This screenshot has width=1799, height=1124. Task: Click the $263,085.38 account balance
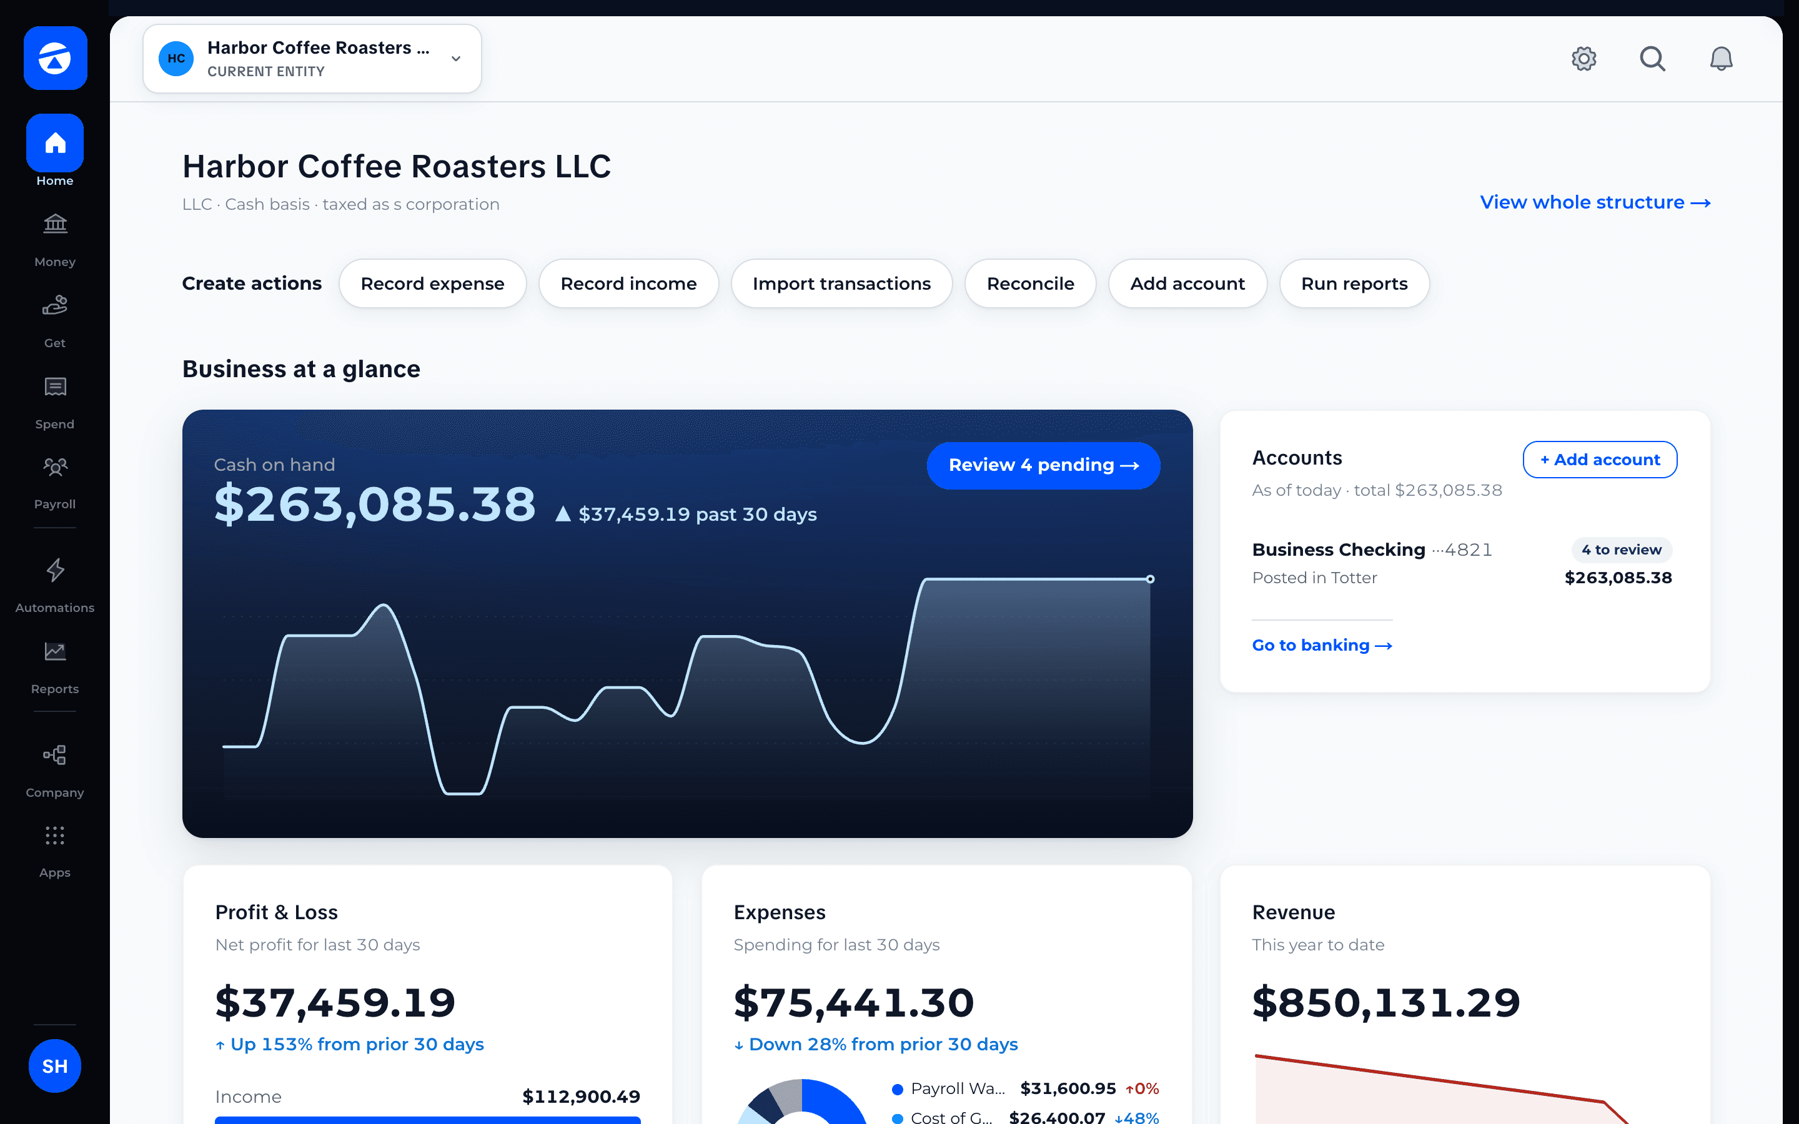(1618, 578)
